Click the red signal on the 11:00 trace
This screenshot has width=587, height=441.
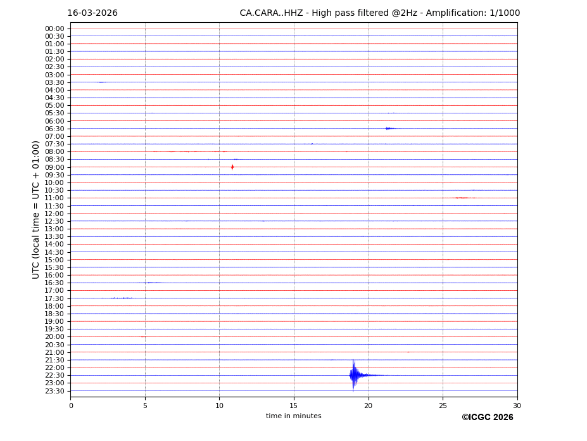click(x=463, y=198)
